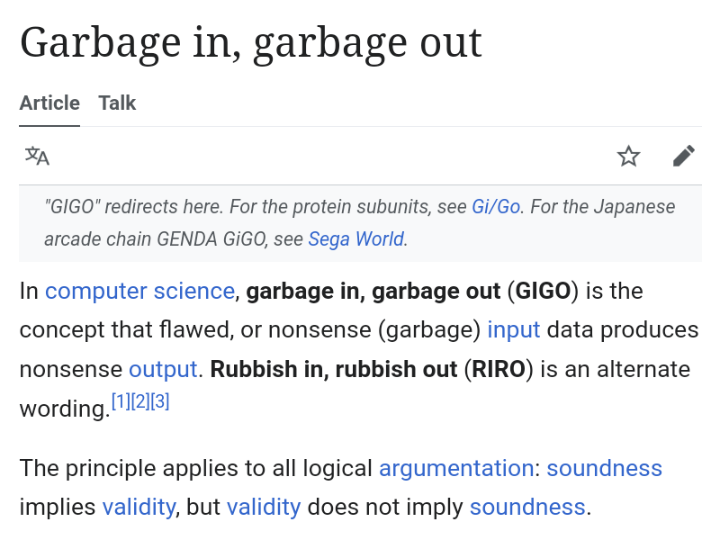This screenshot has width=720, height=540.
Task: Jump to reference [3]
Action: coord(160,401)
